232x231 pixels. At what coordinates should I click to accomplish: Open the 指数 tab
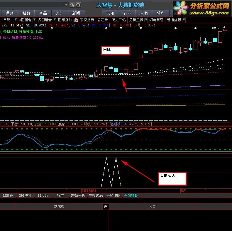pos(26,13)
